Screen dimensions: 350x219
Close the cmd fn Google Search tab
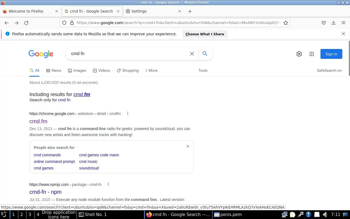tap(118, 11)
